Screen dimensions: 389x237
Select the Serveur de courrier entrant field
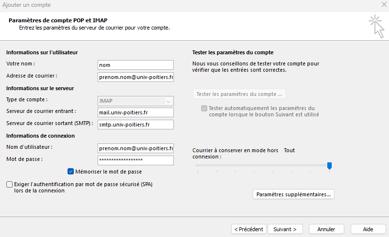[135, 112]
